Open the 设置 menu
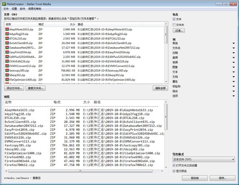Viewport: 239px width, 185px height. click(14, 8)
